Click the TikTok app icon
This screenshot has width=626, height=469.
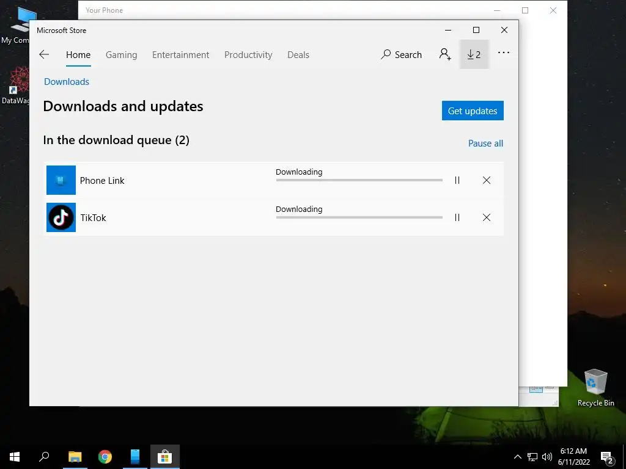click(61, 217)
